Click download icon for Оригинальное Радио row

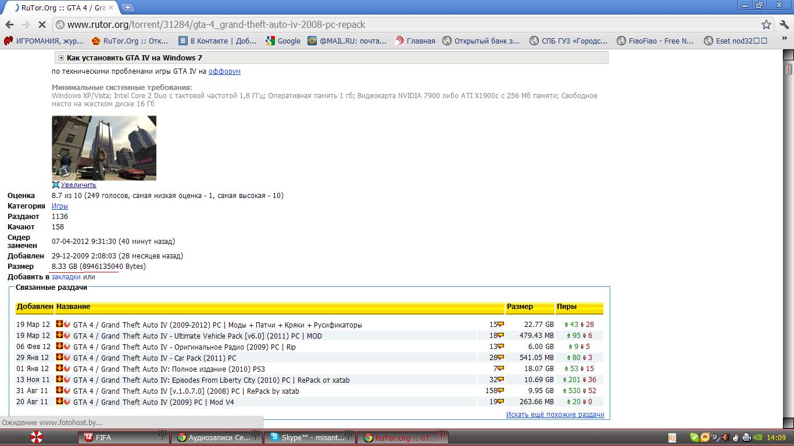[x=59, y=346]
